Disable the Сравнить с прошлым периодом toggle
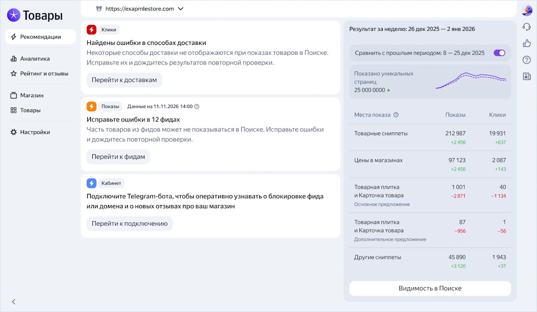Image resolution: width=537 pixels, height=312 pixels. pyautogui.click(x=498, y=53)
